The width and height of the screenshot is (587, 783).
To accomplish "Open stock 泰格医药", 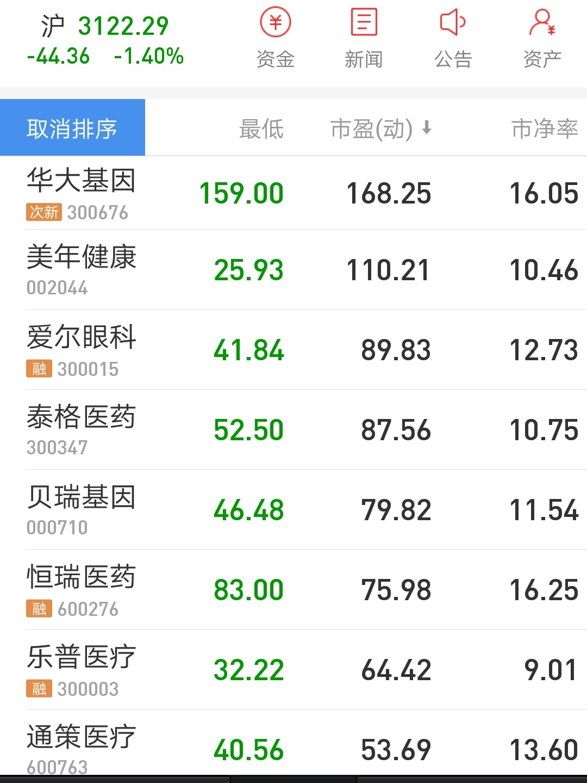I will (x=81, y=417).
